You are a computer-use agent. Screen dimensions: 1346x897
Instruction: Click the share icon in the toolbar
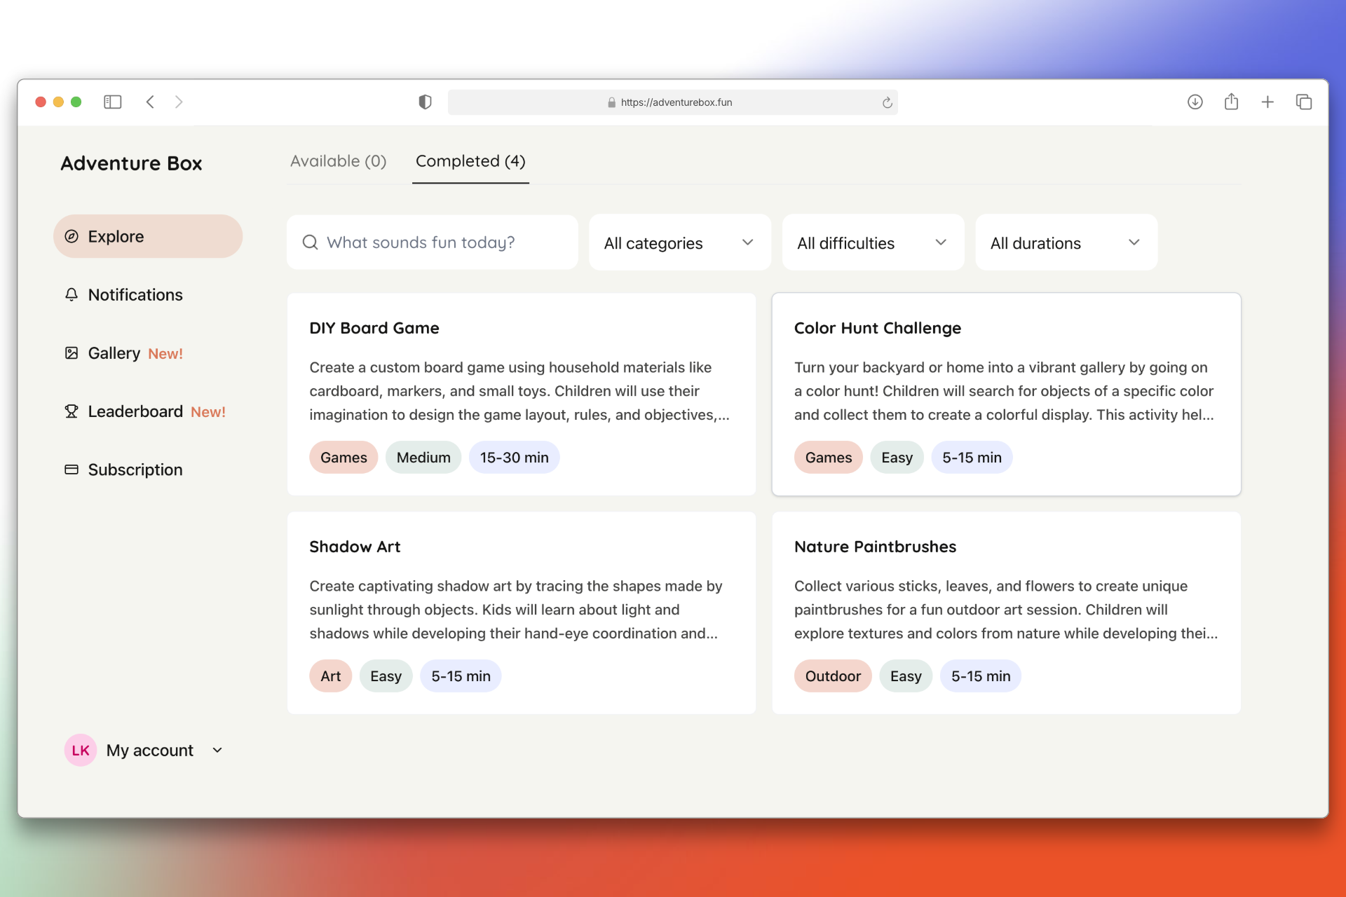tap(1232, 102)
